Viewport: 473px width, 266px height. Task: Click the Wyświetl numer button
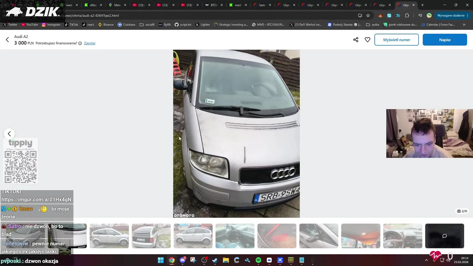tap(397, 40)
